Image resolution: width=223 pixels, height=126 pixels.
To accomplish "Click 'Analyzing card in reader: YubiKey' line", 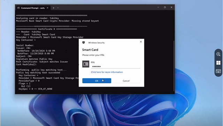I will coord(37,18).
